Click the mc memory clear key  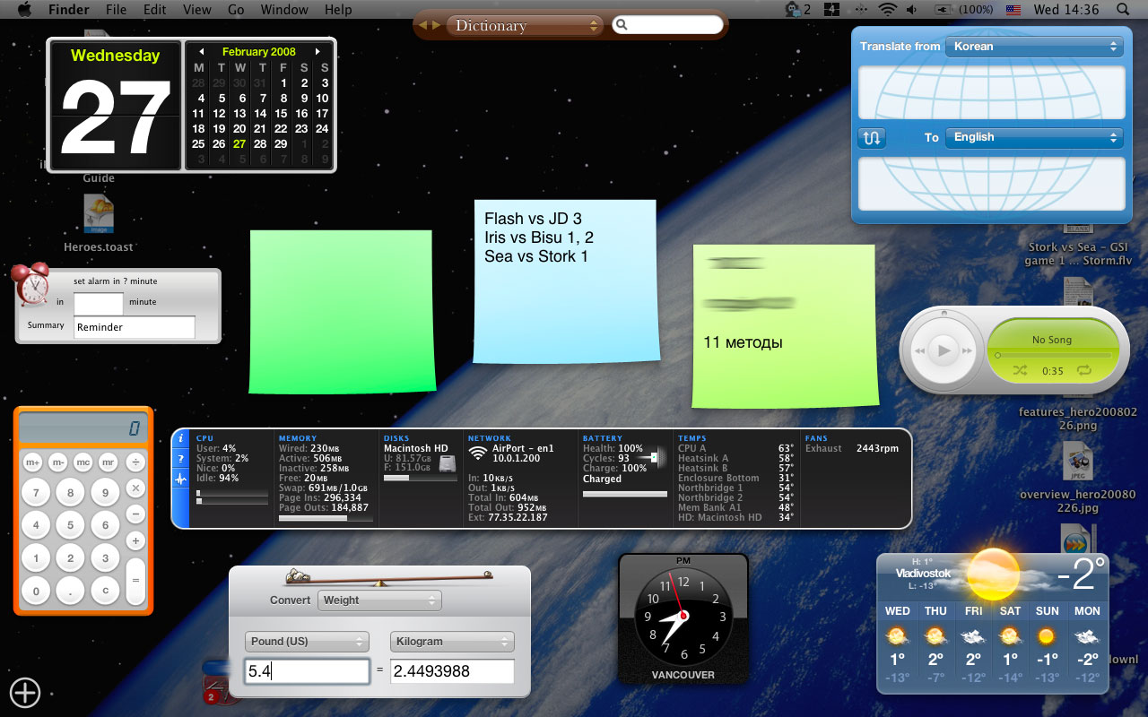[x=83, y=462]
